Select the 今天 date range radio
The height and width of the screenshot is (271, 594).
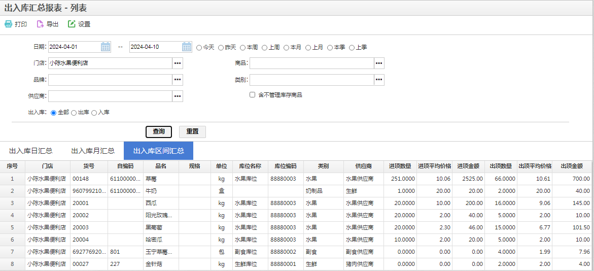pyautogui.click(x=199, y=48)
